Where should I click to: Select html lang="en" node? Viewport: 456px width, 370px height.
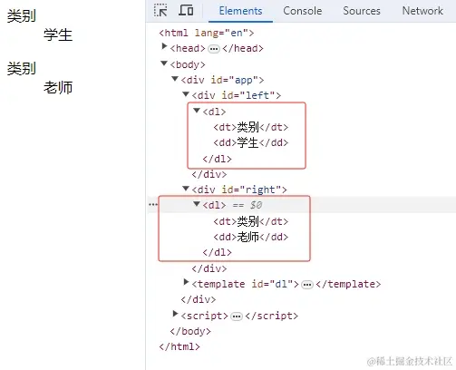tap(207, 33)
